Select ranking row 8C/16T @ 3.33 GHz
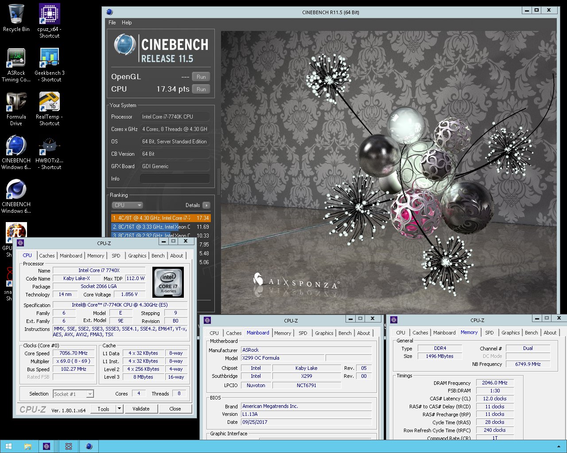Screen dimensions: 567x453 click(x=161, y=227)
